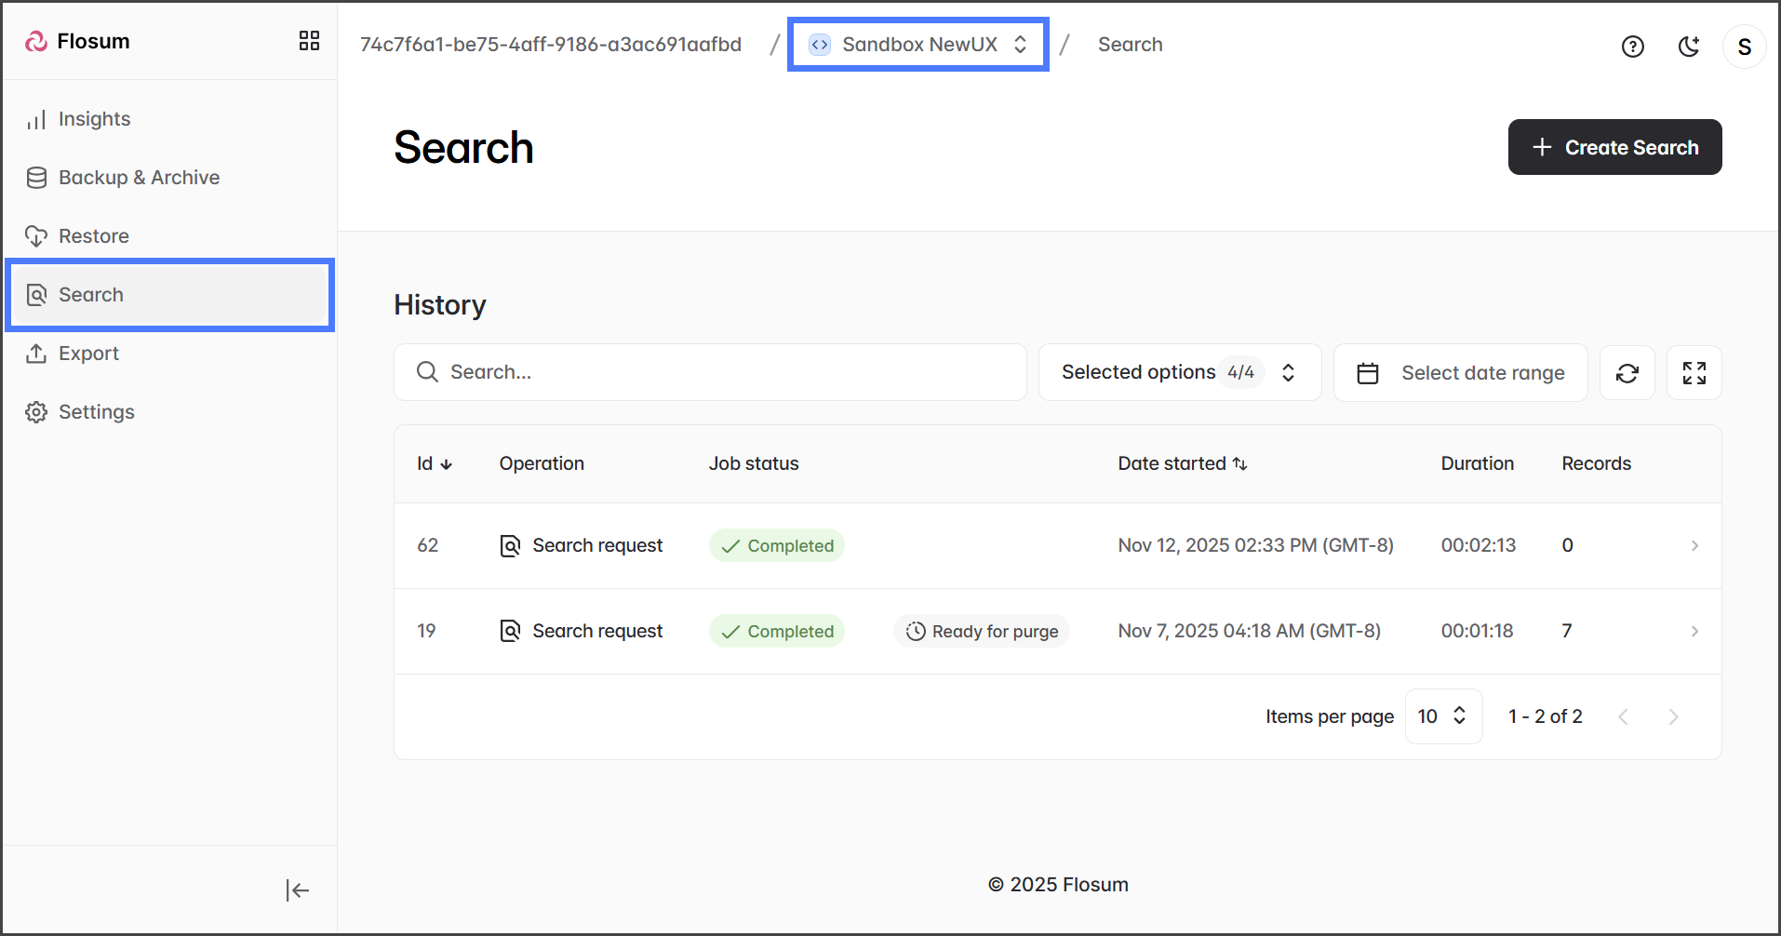Collapse the sidebar panel
This screenshot has height=936, width=1781.
coord(297,890)
